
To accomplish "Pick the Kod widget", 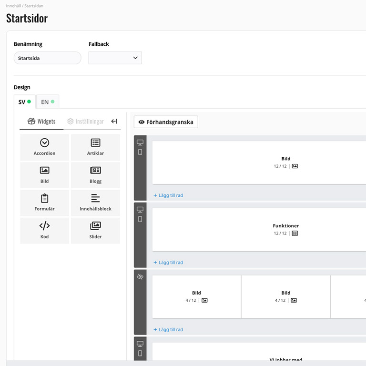I will [x=44, y=231].
